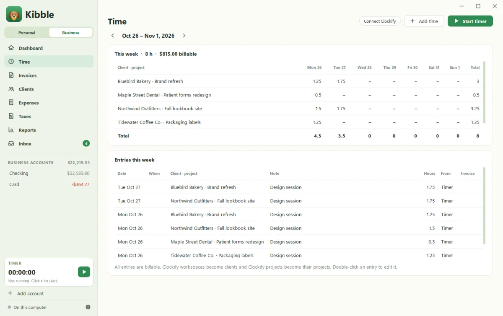The width and height of the screenshot is (503, 316).
Task: Click the 4.5 total under Mon 26
Action: (318, 136)
